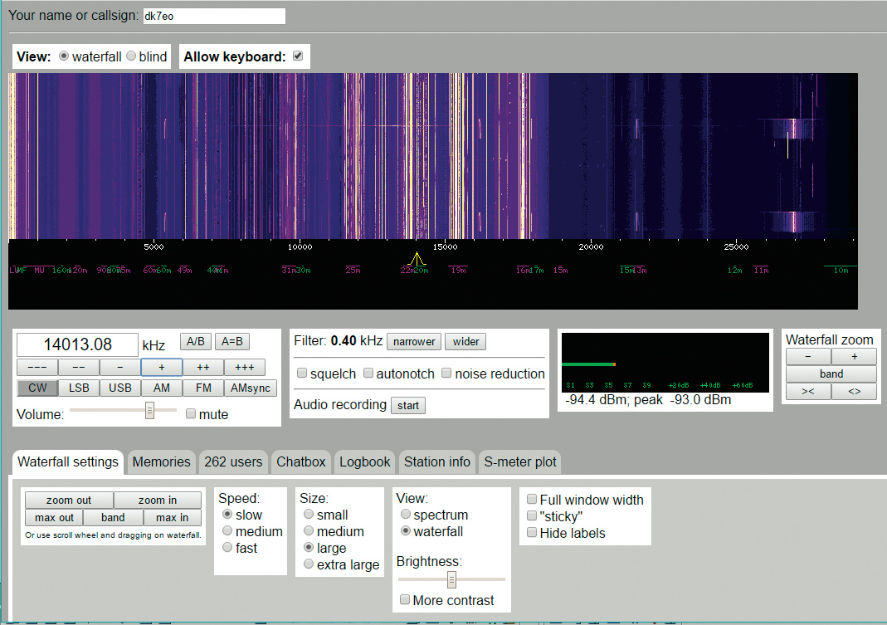Viewport: 887px width, 625px height.
Task: Make the filter narrower
Action: tap(414, 342)
